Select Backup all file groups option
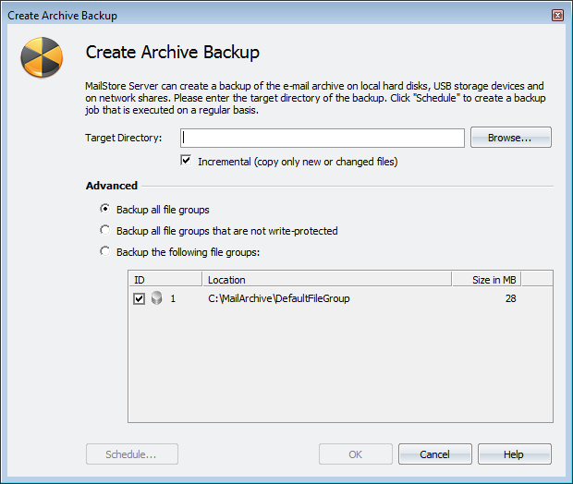573x484 pixels. point(105,210)
